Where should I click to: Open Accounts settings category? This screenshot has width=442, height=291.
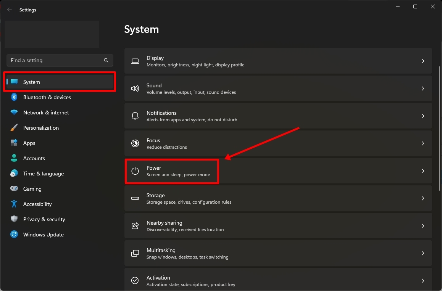(60, 158)
